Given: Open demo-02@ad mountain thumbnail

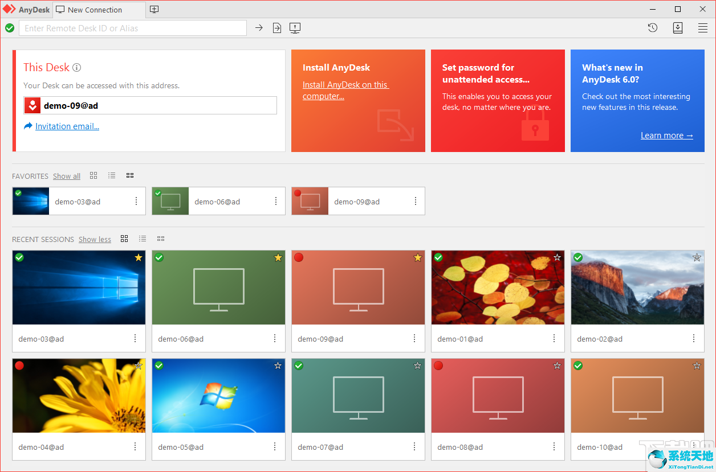Looking at the screenshot, I should [x=637, y=288].
